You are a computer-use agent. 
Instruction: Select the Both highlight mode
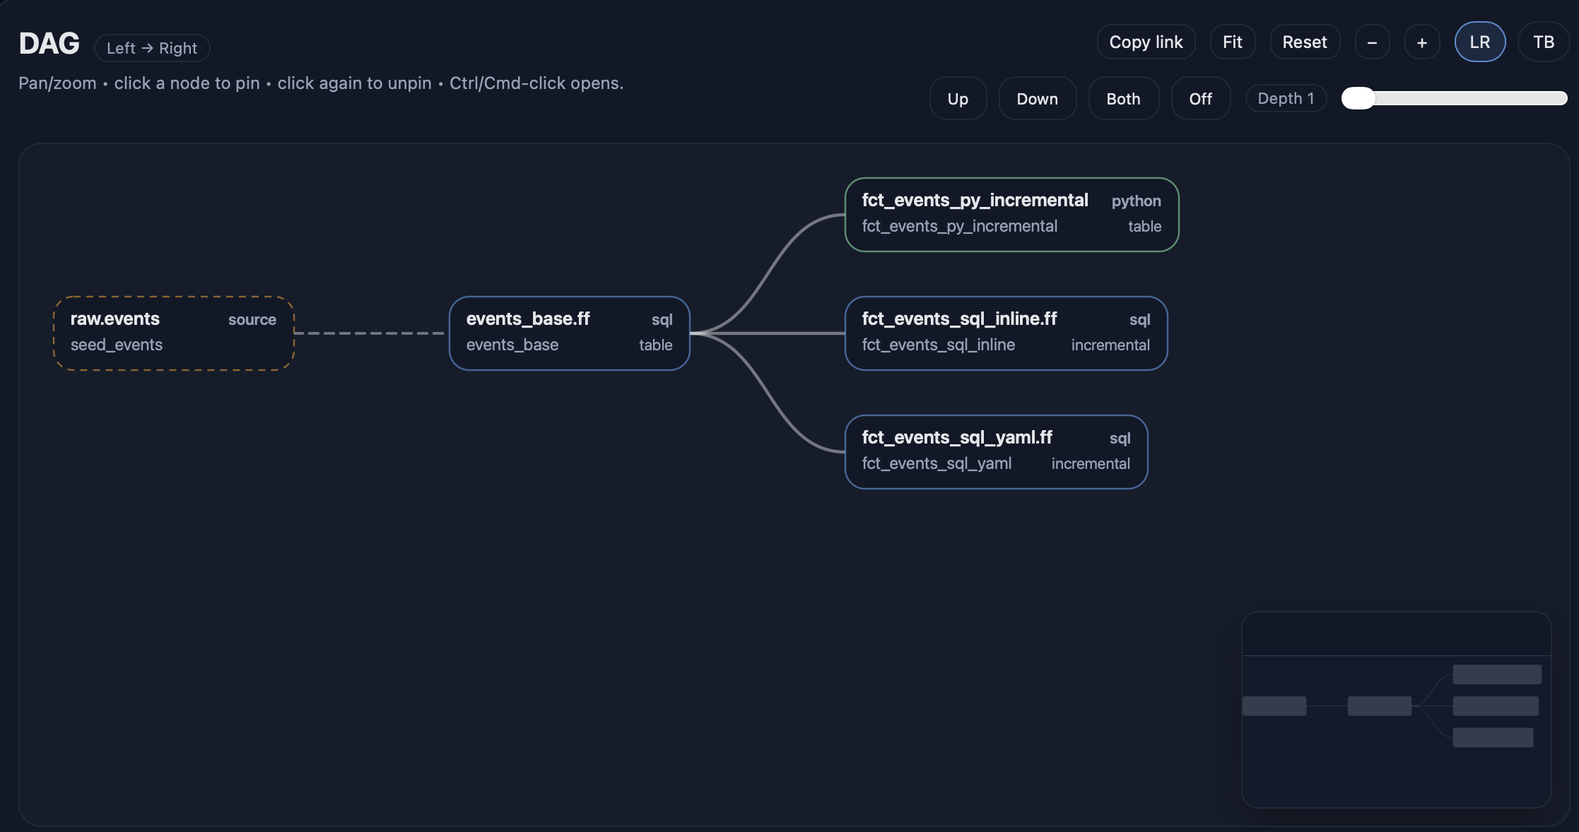tap(1123, 99)
